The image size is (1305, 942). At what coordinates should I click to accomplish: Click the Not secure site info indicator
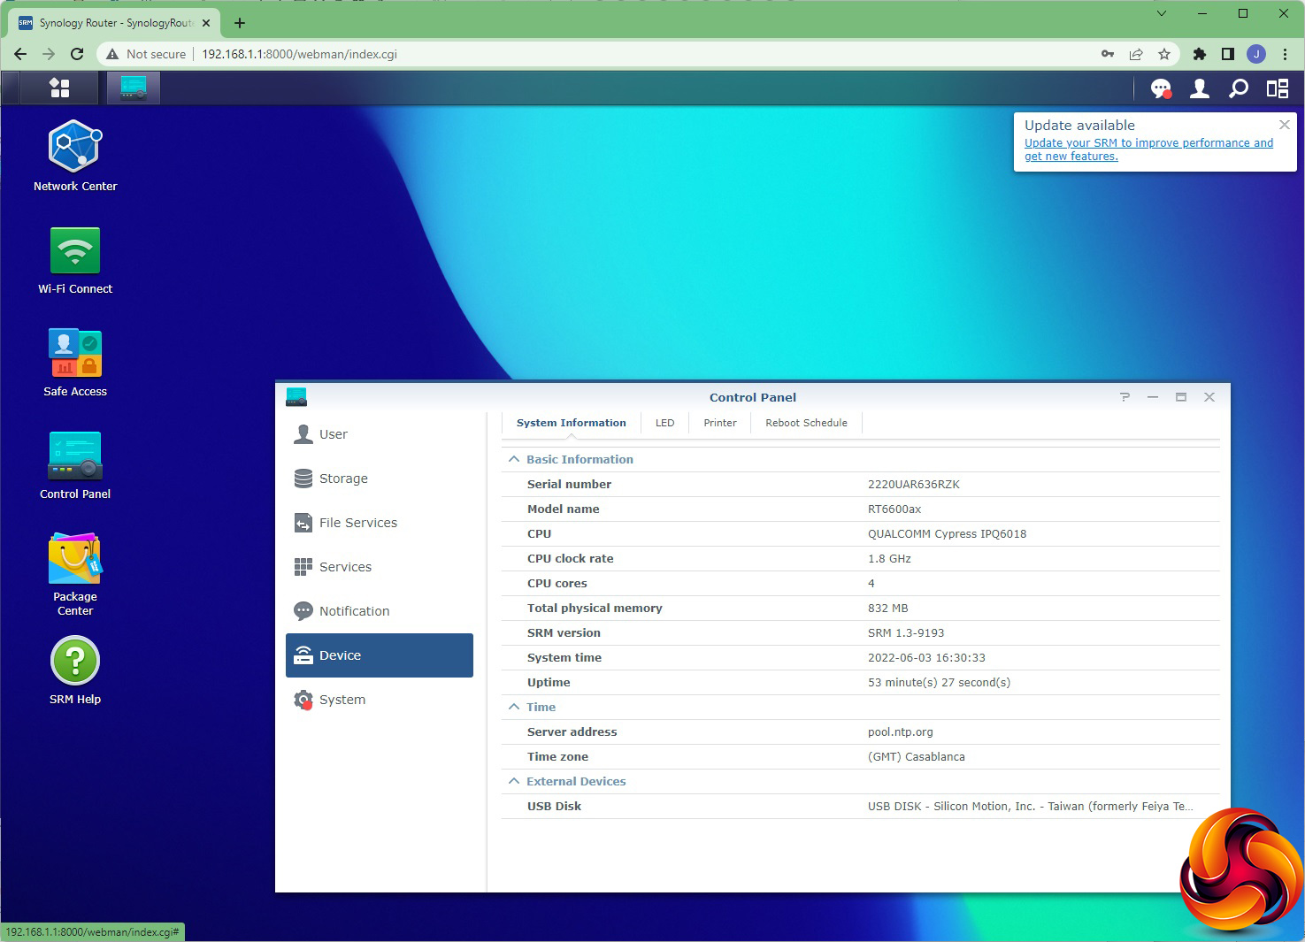(x=147, y=54)
